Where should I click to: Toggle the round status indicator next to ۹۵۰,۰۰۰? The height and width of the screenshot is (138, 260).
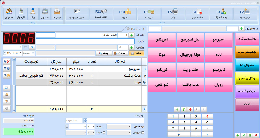click(x=128, y=29)
